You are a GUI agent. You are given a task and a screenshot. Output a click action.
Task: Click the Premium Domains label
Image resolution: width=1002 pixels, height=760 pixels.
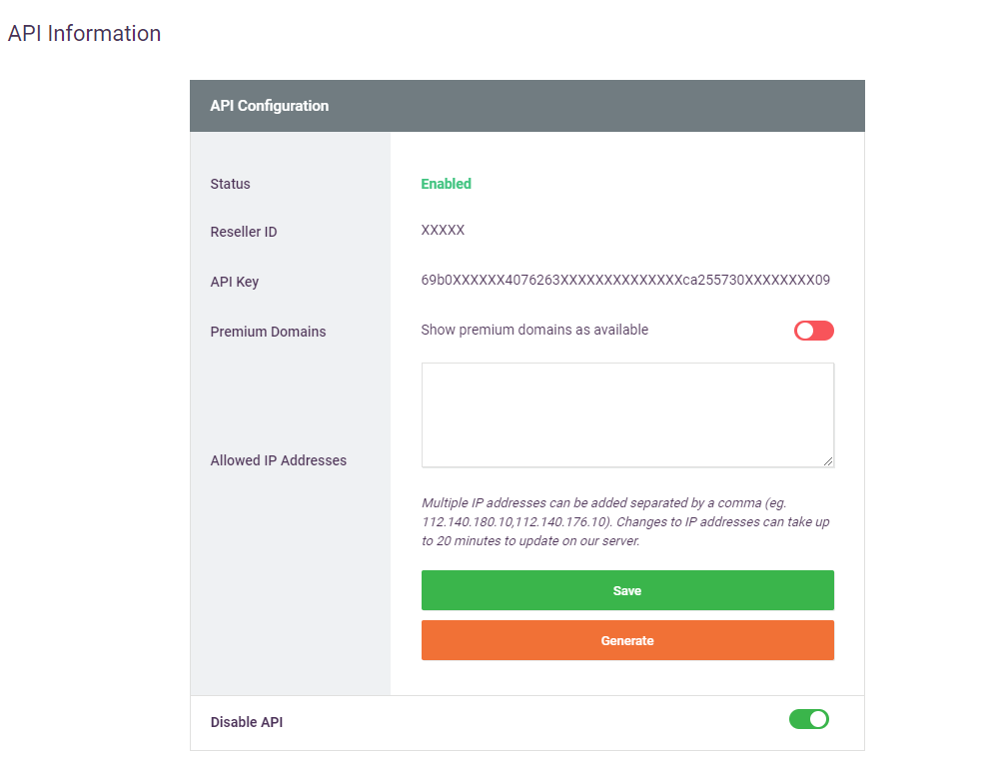click(x=268, y=332)
